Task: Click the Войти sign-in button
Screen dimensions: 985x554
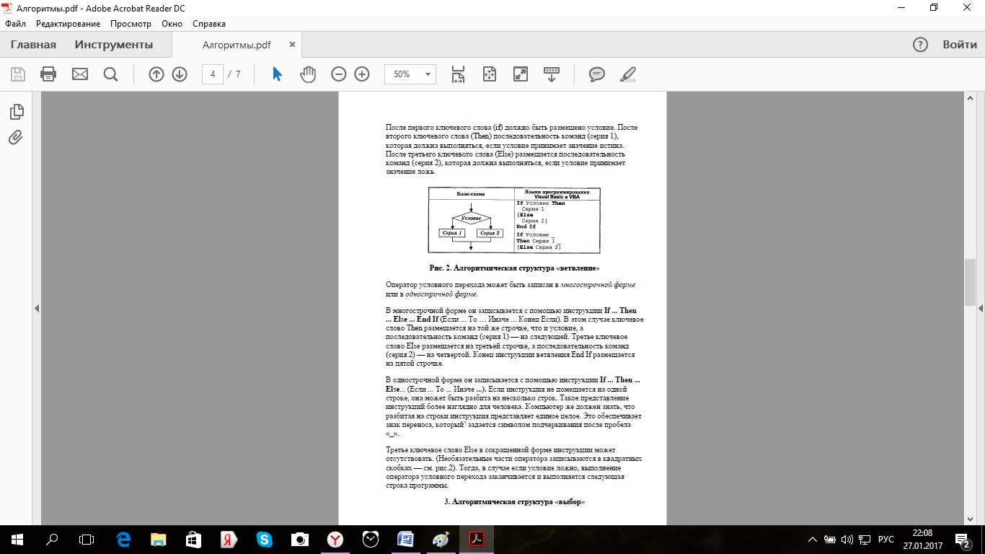Action: click(x=960, y=45)
